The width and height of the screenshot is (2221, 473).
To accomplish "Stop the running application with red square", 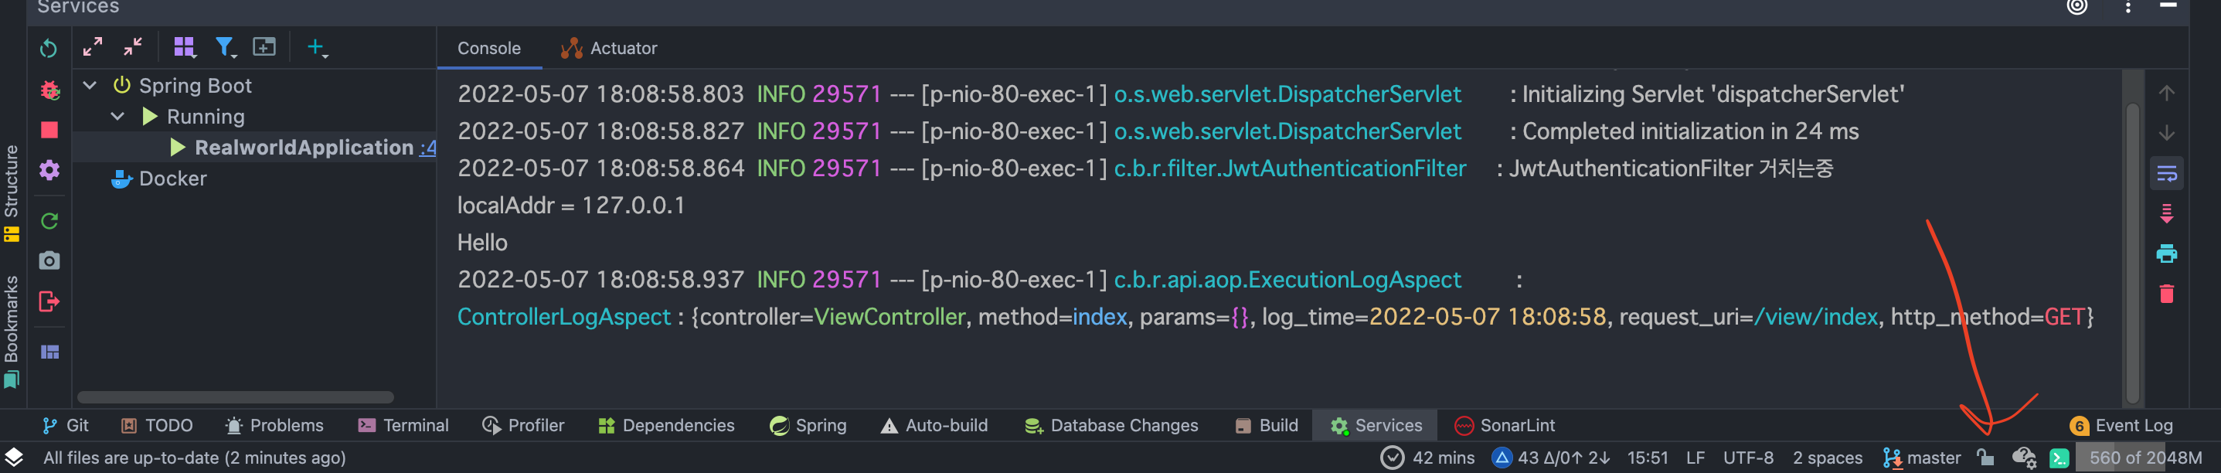I will [x=49, y=130].
